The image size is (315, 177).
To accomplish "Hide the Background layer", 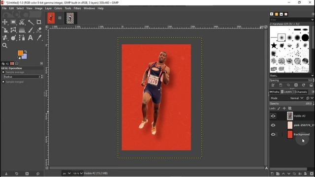I will (x=273, y=134).
